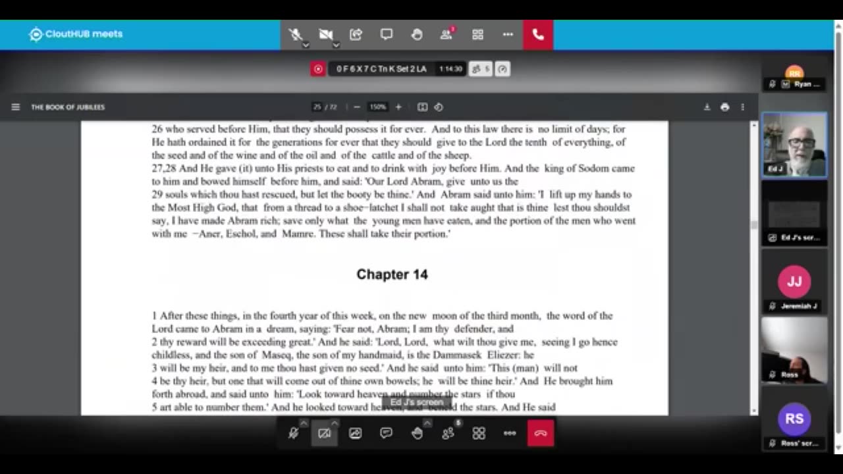
Task: Leave meeting with red hangup button
Action: 541,433
